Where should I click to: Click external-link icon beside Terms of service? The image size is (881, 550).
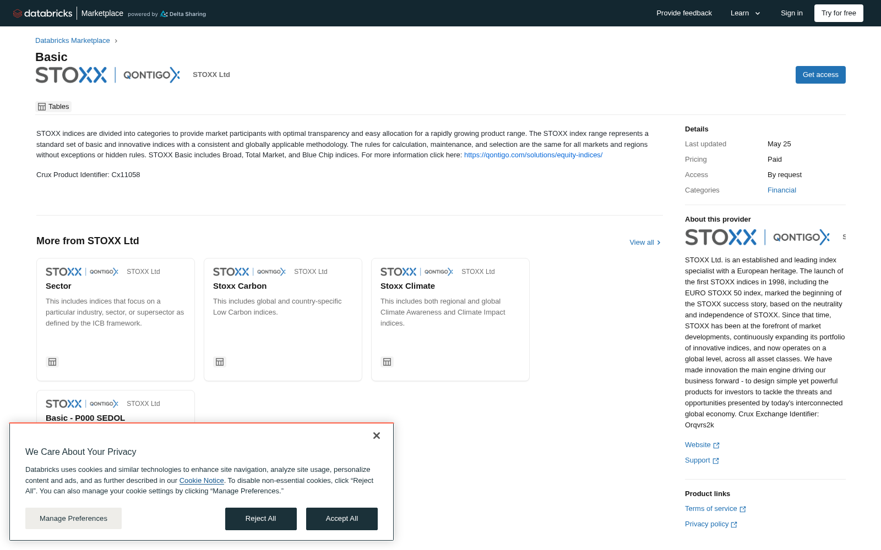tap(743, 509)
